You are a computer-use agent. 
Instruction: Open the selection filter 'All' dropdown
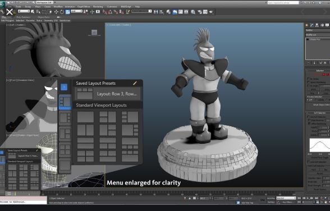(24, 11)
